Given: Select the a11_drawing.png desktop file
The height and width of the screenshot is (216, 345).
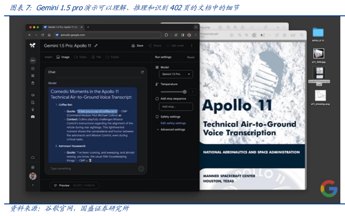Looking at the screenshot, I should (320, 98).
